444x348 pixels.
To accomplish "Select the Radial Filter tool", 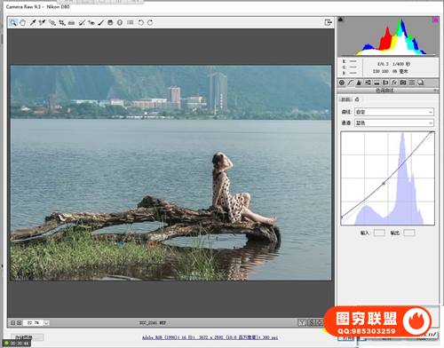I will (120, 22).
